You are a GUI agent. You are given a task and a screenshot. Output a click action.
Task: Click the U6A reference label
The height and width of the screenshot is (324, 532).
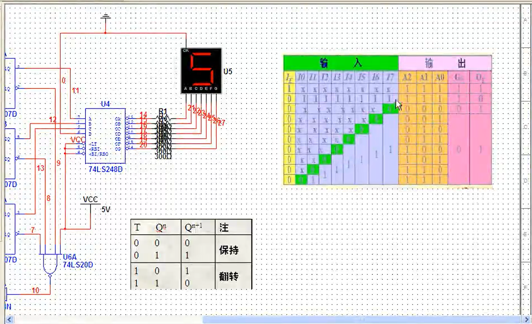tap(70, 257)
